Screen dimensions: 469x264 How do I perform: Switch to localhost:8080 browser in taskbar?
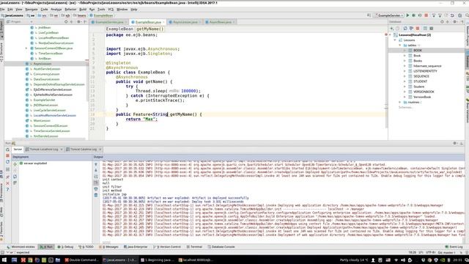[x=196, y=260]
